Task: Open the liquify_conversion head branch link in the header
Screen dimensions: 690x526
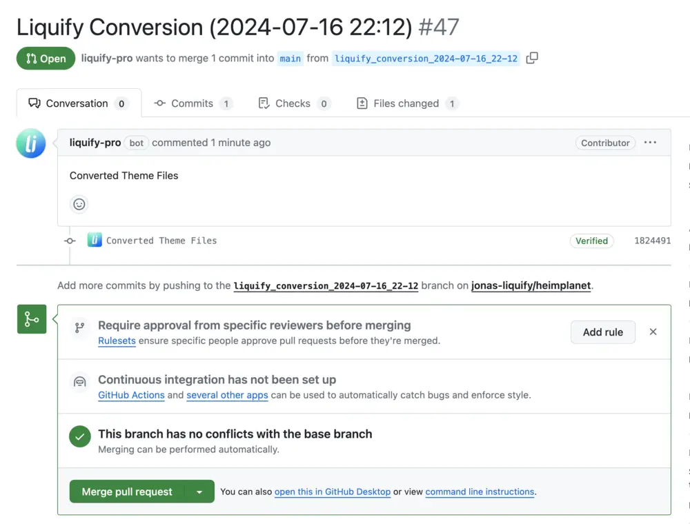Action: [x=426, y=59]
